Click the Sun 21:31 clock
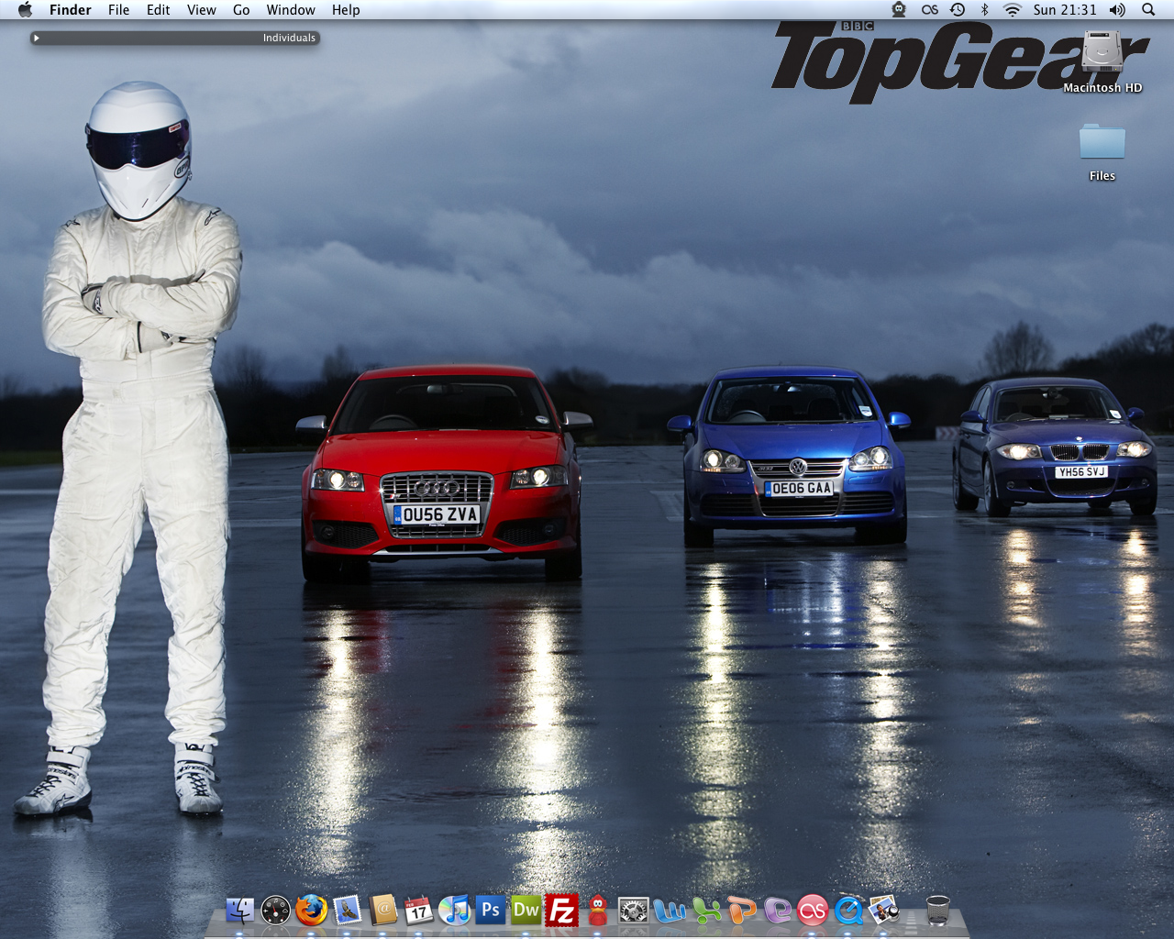The image size is (1174, 939). 1064,10
